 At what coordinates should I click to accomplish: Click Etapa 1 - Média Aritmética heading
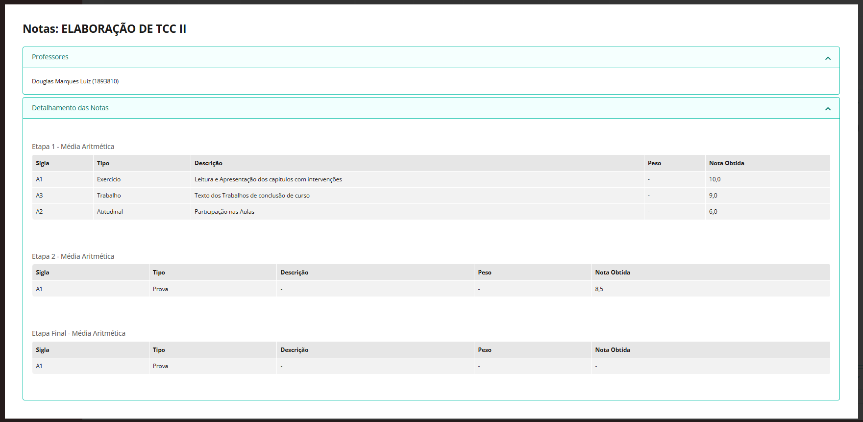coord(73,147)
